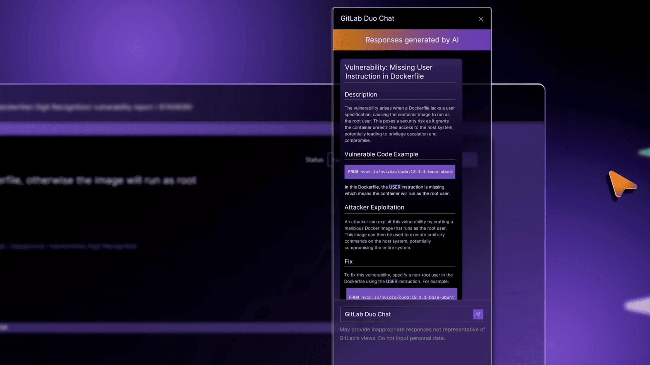650x365 pixels.
Task: Click the Vulnerable Code Example heading
Action: (x=381, y=154)
